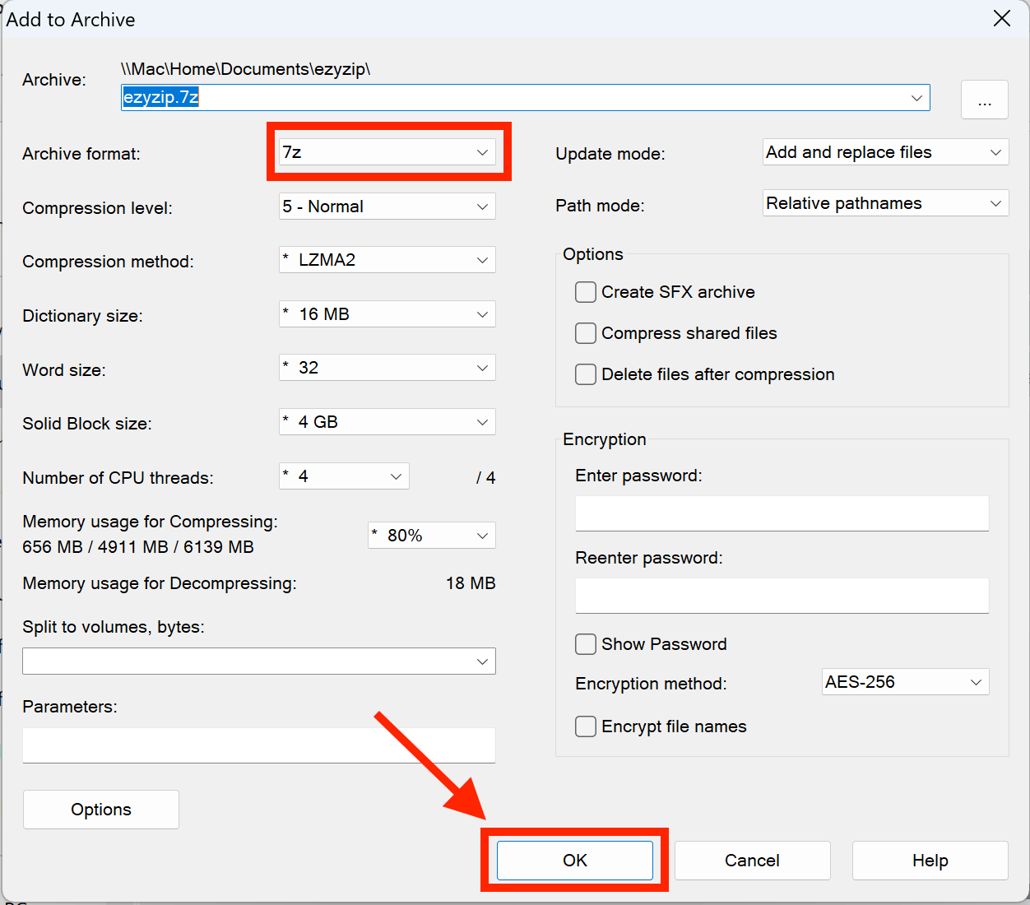
Task: Enable Create SFX archive
Action: pos(585,292)
